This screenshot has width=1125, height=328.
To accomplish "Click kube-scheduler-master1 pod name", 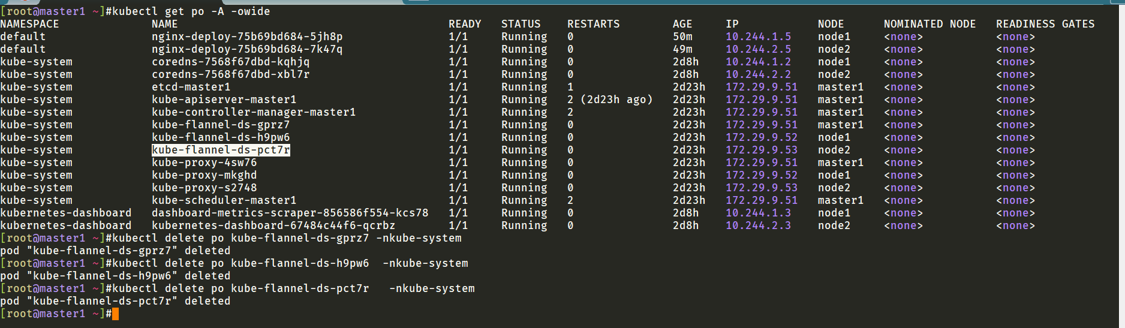I will tap(224, 200).
